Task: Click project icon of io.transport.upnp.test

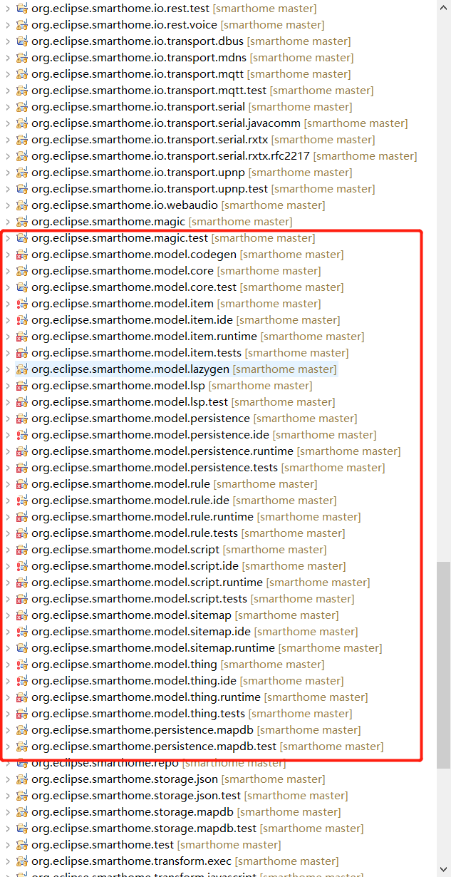Action: tap(22, 189)
